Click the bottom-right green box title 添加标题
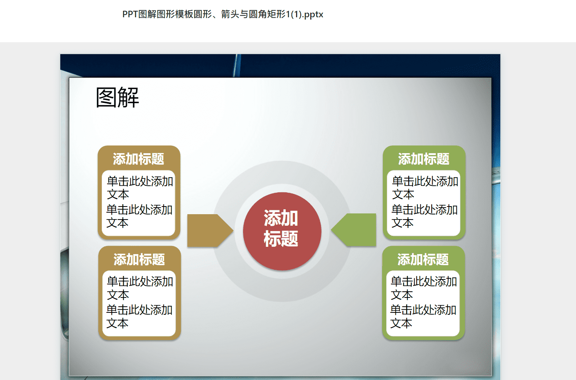 pos(423,259)
